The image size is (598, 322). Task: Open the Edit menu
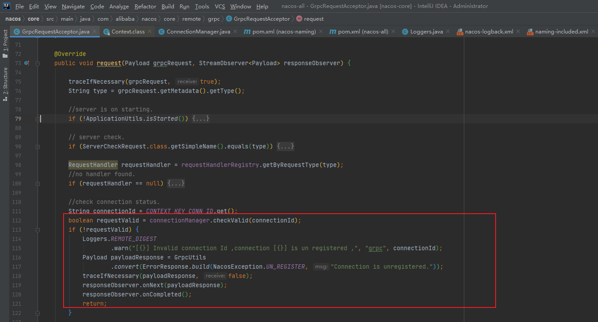click(x=34, y=7)
